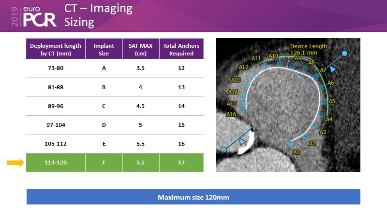This screenshot has height=217, width=387.
Task: Click the 'Maximum size 120mm' blue banner
Action: point(193,197)
